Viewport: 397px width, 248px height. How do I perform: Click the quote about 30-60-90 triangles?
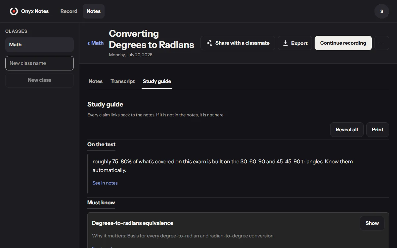pyautogui.click(x=223, y=166)
